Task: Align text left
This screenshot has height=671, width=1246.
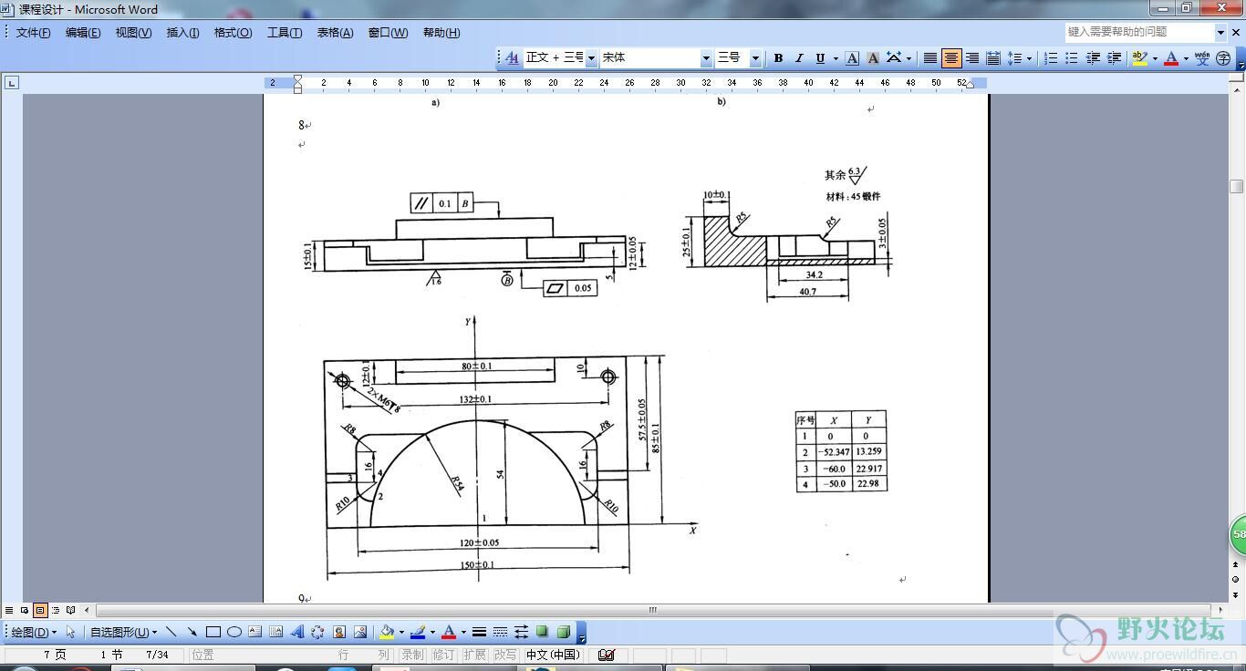Action: 930,57
